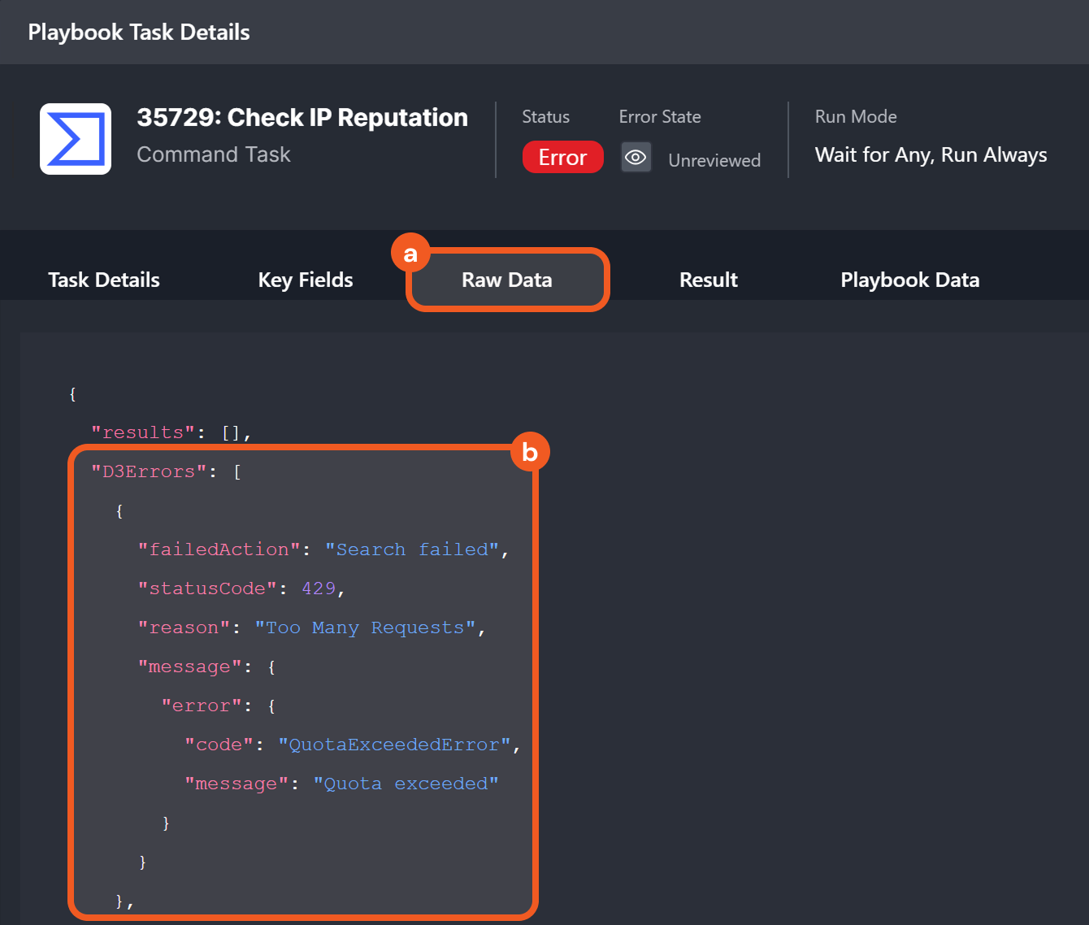Viewport: 1089px width, 925px height.
Task: Click the "results" key in raw data
Action: tap(143, 432)
